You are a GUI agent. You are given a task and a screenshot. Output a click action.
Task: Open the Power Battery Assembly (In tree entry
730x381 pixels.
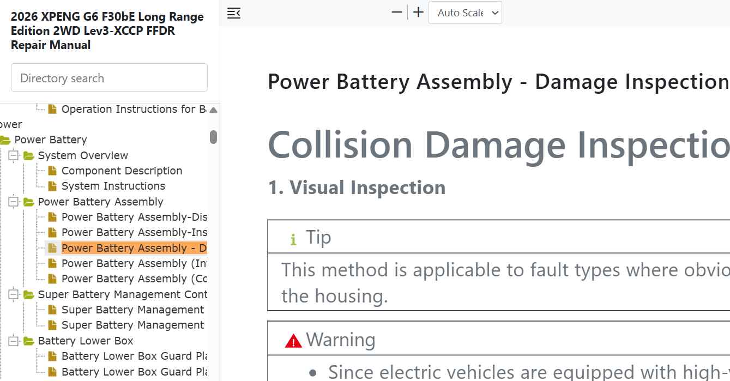pyautogui.click(x=134, y=263)
